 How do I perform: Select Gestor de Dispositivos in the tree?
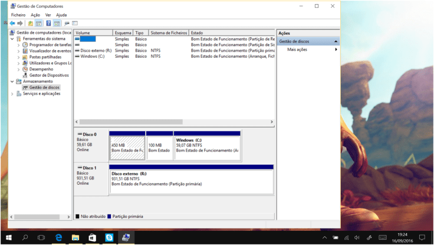coord(49,75)
